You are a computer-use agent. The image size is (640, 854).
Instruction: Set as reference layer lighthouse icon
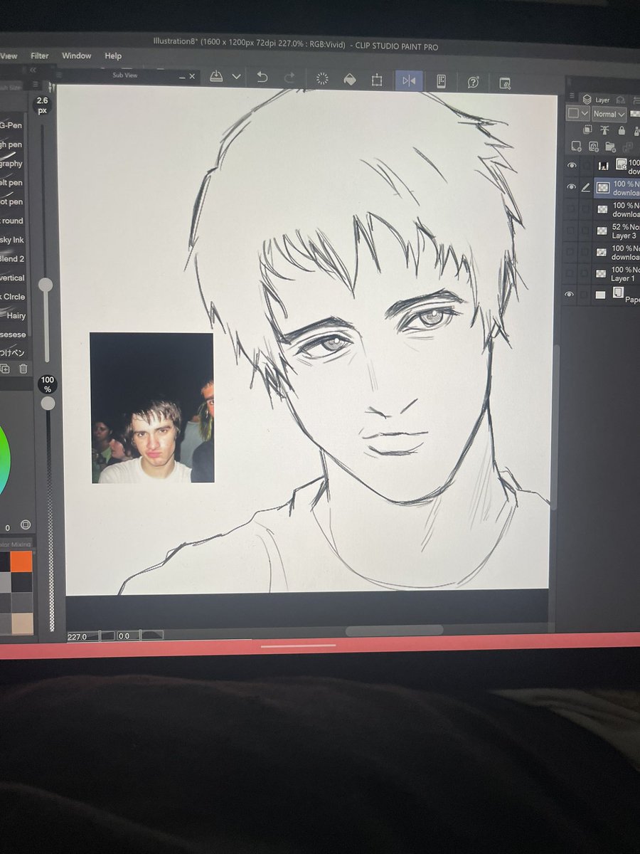604,130
